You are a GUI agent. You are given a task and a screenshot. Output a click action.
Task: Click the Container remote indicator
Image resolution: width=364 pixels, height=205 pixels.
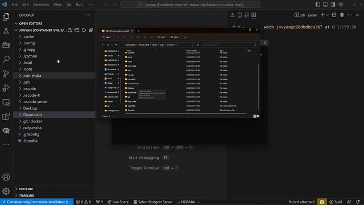click(37, 202)
